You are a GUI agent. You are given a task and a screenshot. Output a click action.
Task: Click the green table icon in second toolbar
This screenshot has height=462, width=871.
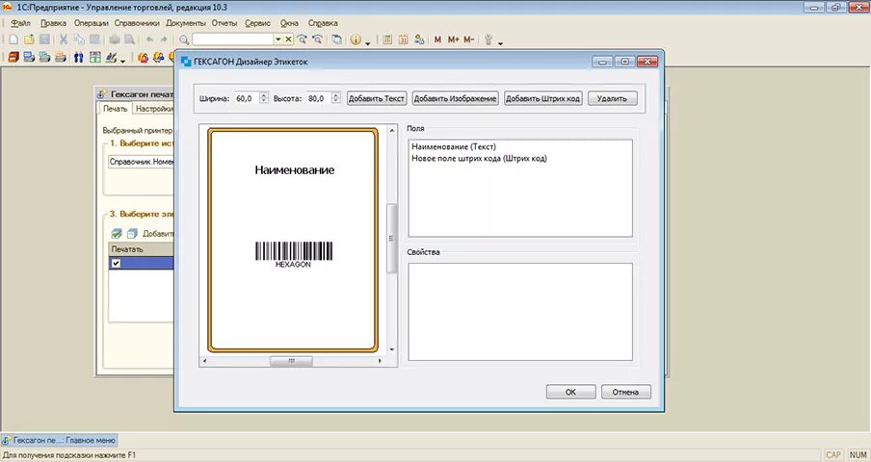coord(95,57)
